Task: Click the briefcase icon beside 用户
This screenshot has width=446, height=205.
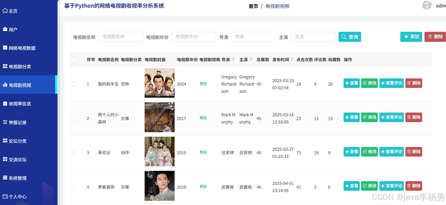Action: point(5,29)
